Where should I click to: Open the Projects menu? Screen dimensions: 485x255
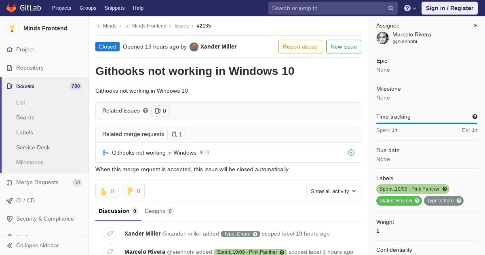62,8
